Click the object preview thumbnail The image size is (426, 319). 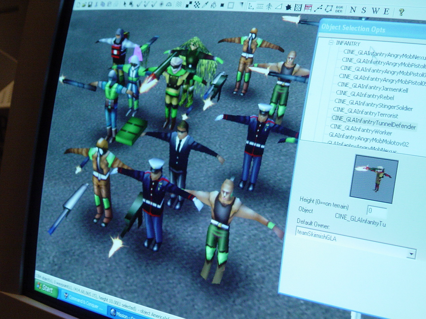coord(373,179)
